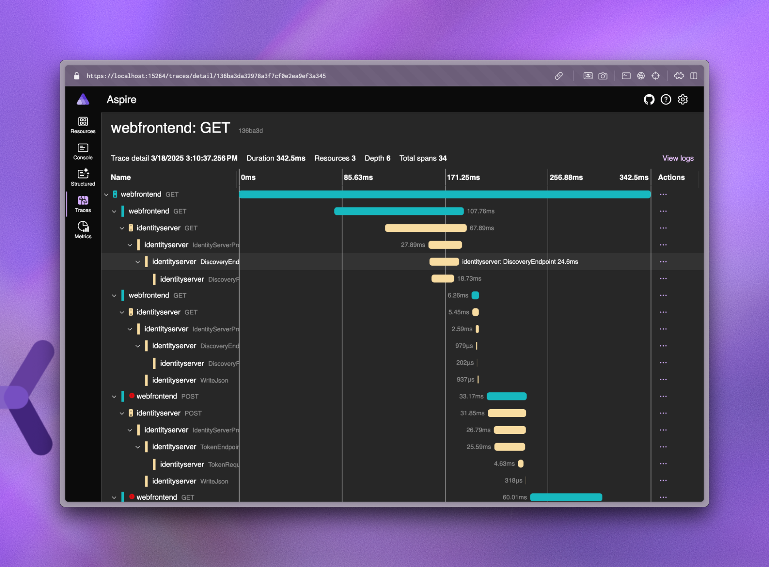Click the View logs link
This screenshot has width=769, height=567.
678,158
